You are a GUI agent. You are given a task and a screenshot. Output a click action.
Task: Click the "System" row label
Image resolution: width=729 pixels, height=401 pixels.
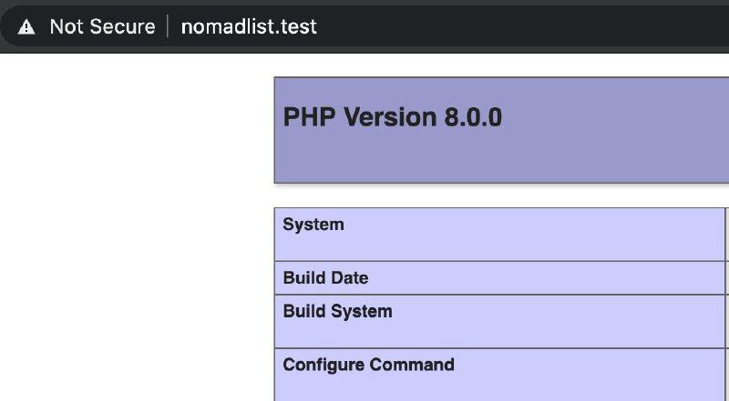[313, 225]
